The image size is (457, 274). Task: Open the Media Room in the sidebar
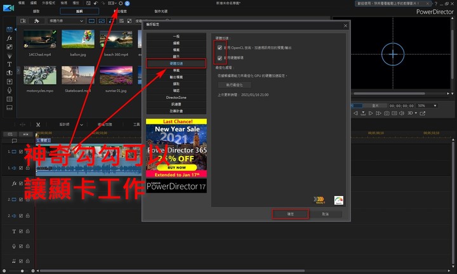(10, 29)
